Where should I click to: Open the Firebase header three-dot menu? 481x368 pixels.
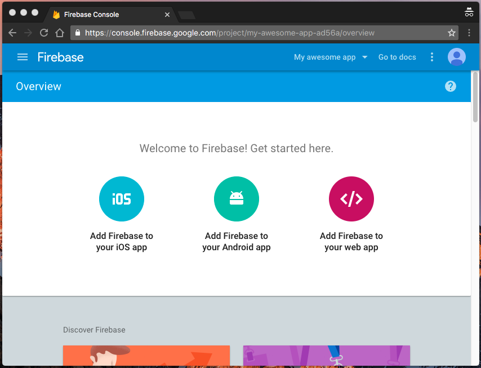click(432, 57)
